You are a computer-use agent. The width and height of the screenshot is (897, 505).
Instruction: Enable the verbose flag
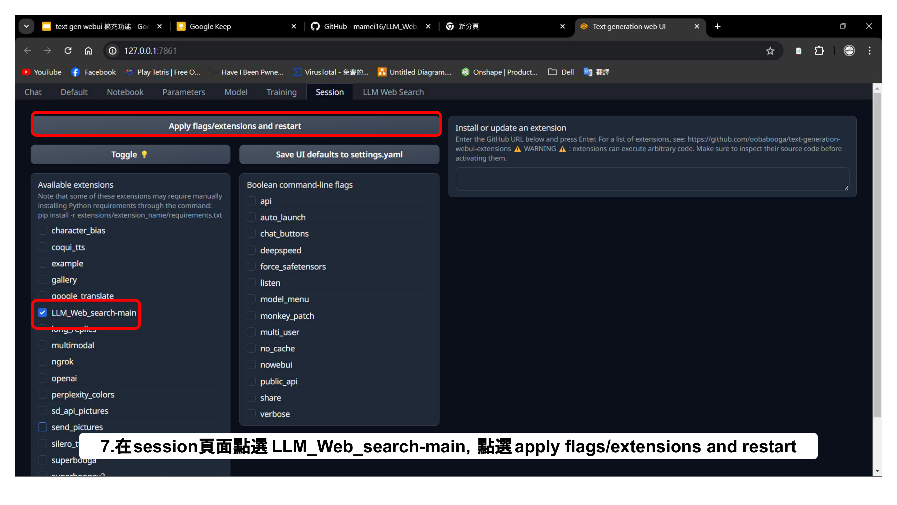coord(251,414)
